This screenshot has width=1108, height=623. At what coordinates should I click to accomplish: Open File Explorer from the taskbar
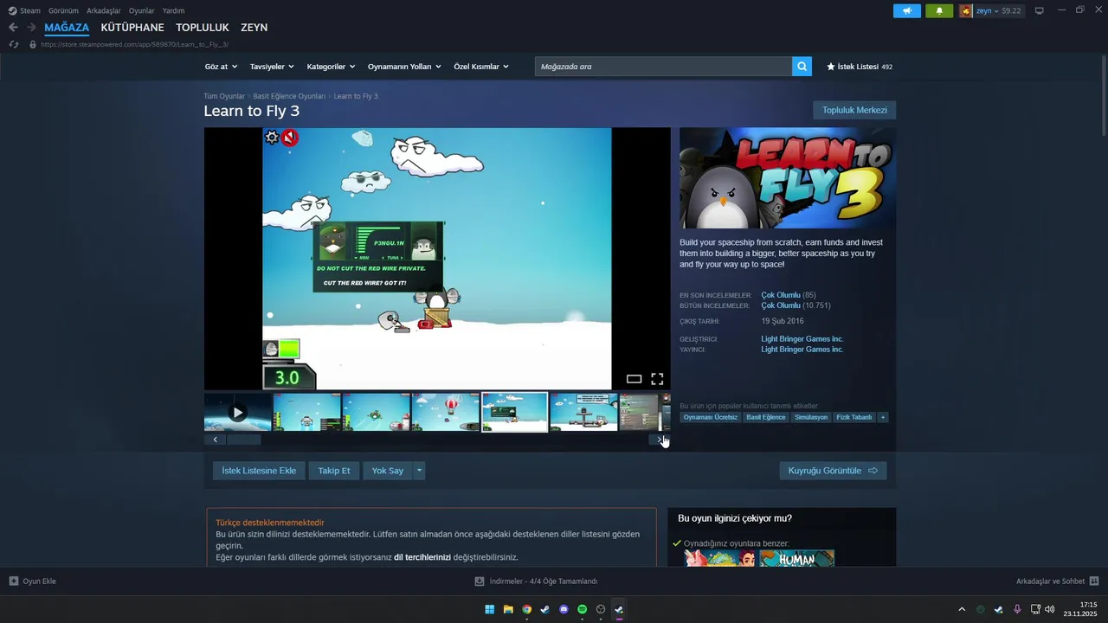(x=508, y=609)
